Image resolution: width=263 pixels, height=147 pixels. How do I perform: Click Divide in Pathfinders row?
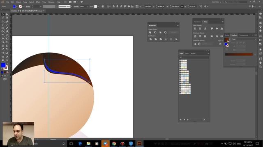[150, 39]
